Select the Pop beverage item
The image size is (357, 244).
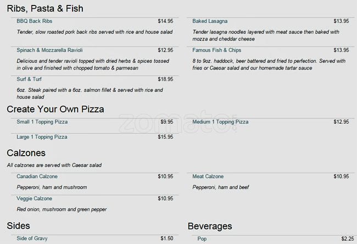click(x=202, y=239)
